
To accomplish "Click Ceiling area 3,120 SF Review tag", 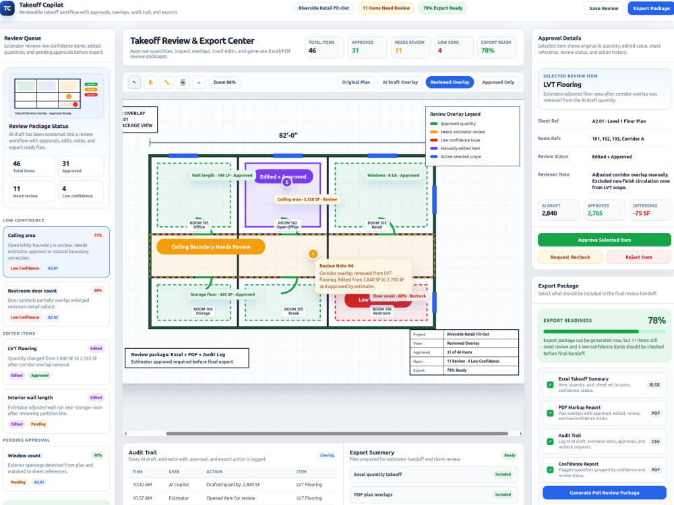I will (307, 199).
